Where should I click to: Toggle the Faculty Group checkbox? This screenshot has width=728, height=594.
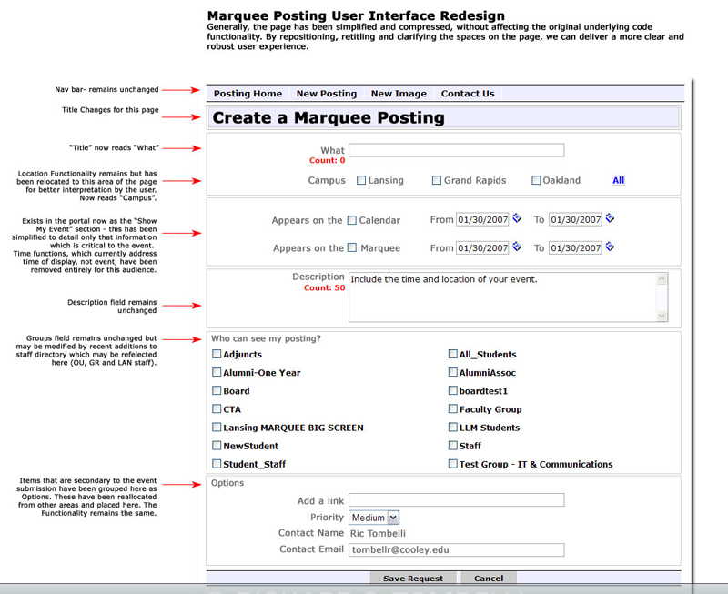coord(452,408)
